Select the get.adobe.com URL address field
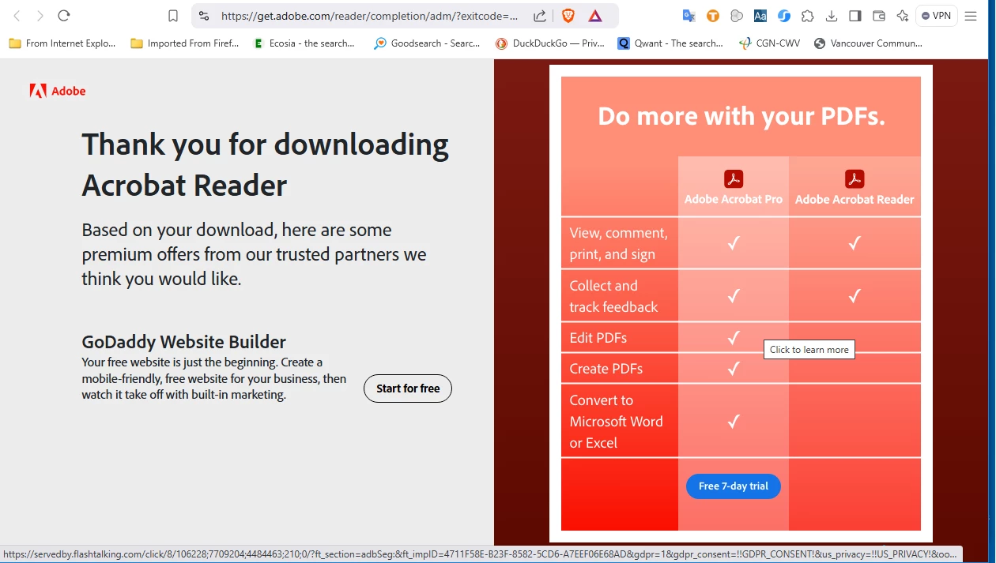The image size is (996, 563). point(370,16)
